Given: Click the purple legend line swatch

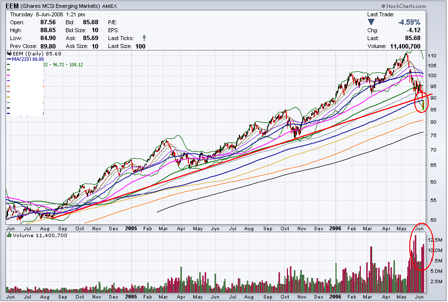Looking at the screenshot, I should [8, 81].
